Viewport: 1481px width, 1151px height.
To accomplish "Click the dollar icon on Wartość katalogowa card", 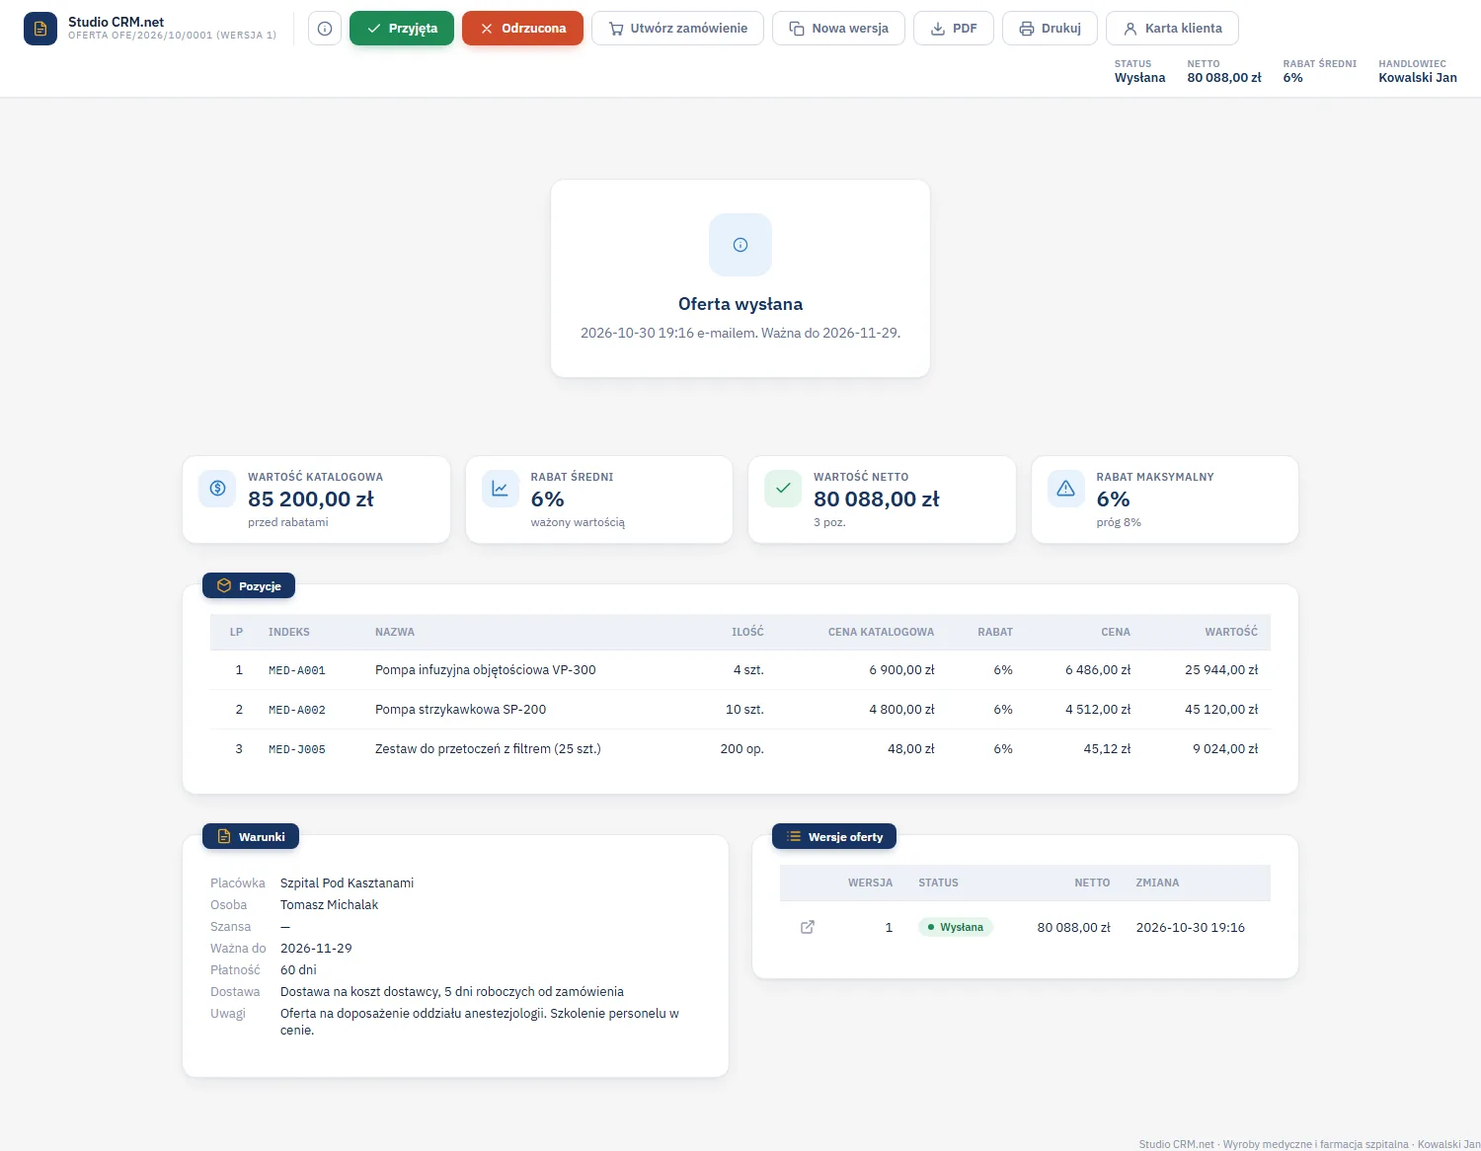I will pos(218,489).
